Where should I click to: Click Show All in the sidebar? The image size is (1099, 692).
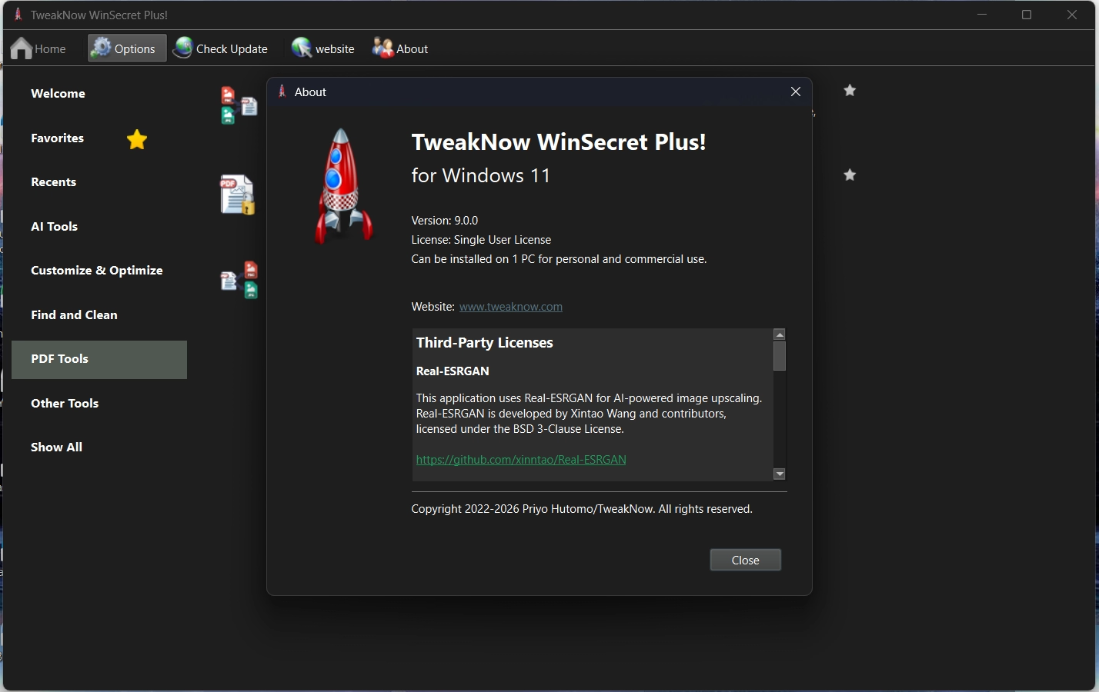[x=56, y=447]
